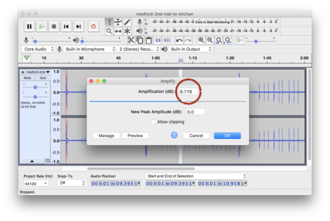330x221 pixels.
Task: Adjust the track pan slider
Action: pyautogui.click(x=35, y=96)
